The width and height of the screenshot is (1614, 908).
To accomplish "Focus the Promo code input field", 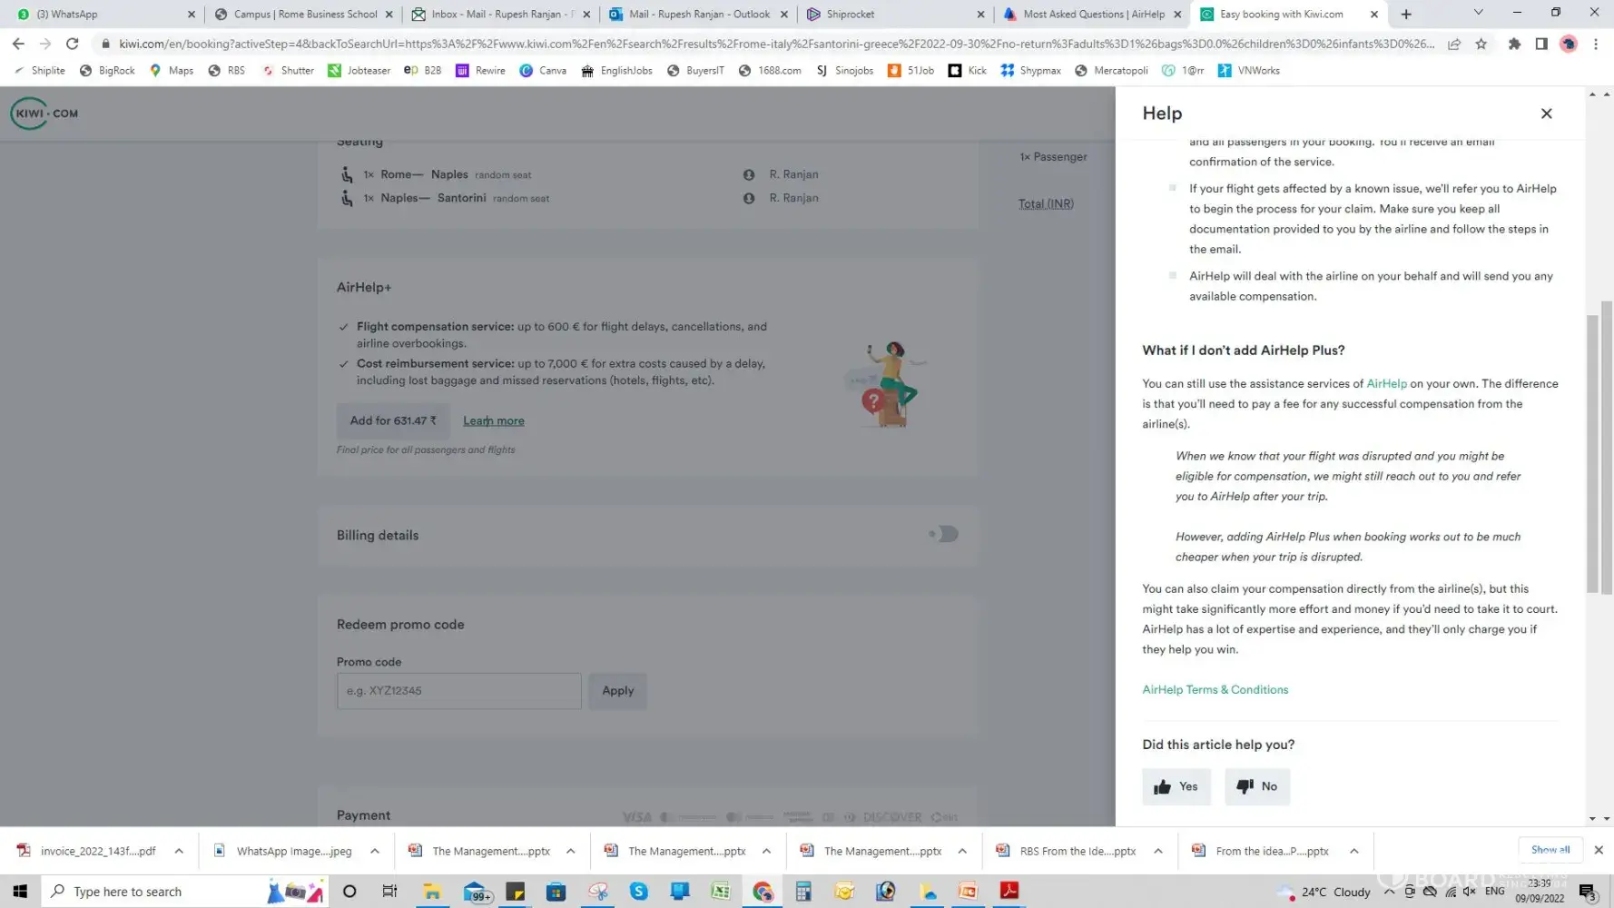I will coord(458,690).
